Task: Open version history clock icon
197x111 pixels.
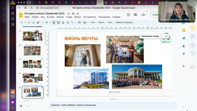Action: (128, 15)
